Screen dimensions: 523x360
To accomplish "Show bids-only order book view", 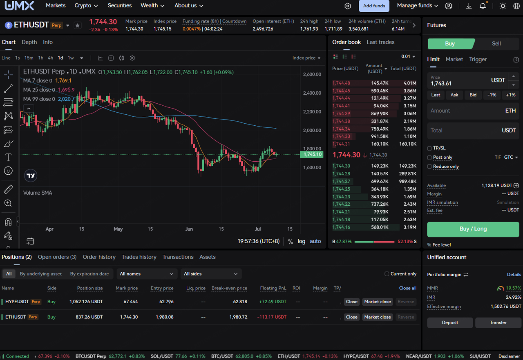I will (x=344, y=57).
